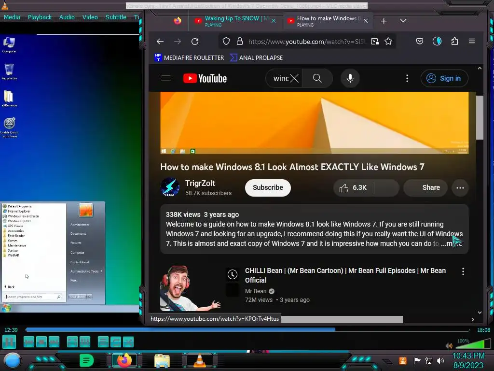Image resolution: width=494 pixels, height=371 pixels.
Task: Adjust the VLC green volume slider
Action: coord(473,343)
